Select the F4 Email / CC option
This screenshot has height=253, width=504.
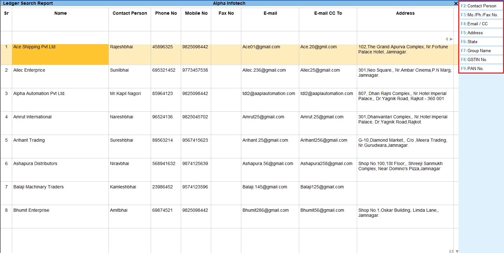pyautogui.click(x=481, y=24)
